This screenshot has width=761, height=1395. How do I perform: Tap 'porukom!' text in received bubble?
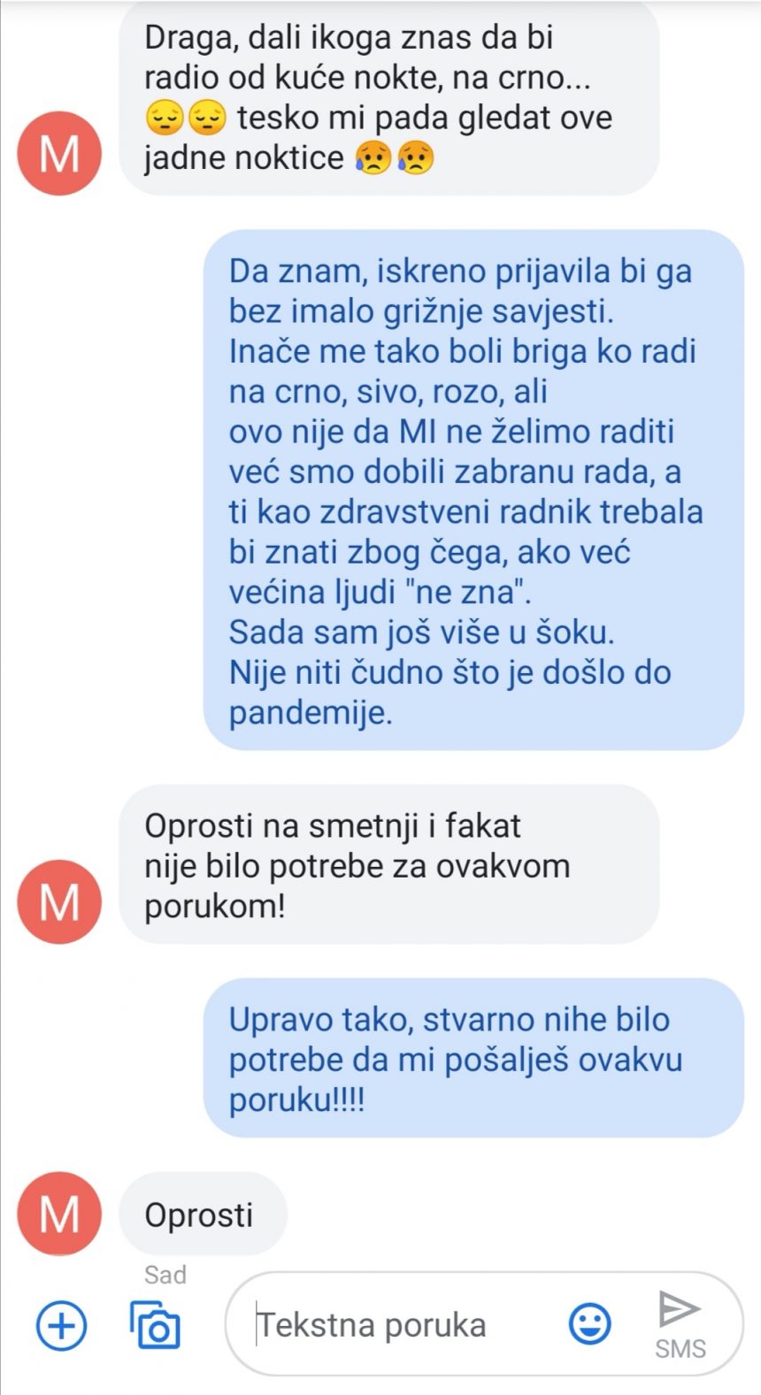tap(215, 906)
